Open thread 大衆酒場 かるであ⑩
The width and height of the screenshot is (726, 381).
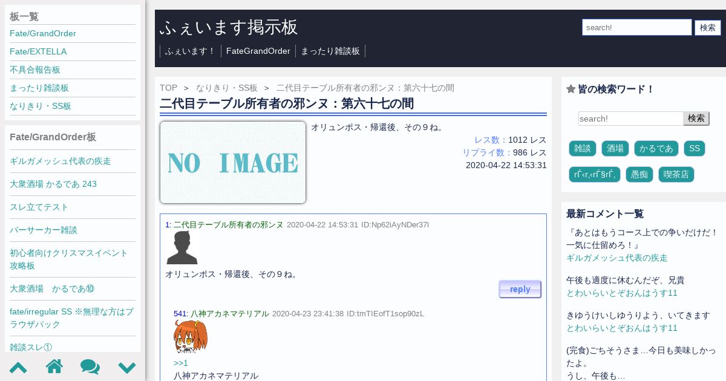52,288
